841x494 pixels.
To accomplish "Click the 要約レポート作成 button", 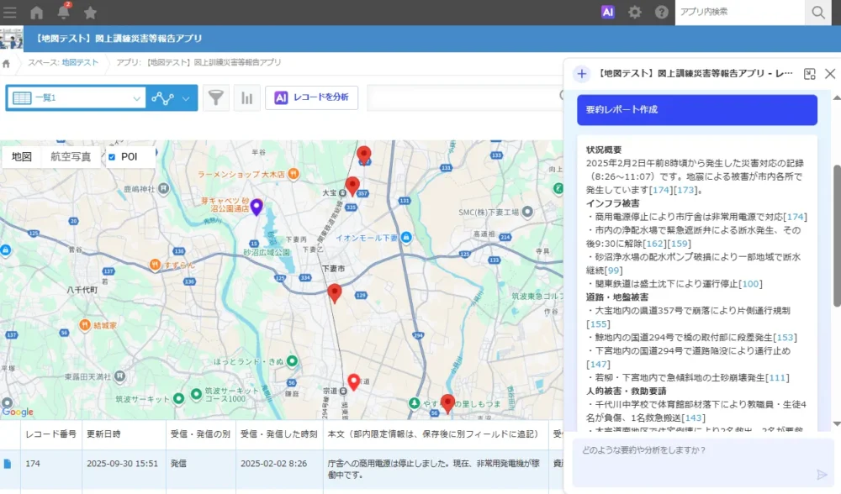I will pos(696,110).
